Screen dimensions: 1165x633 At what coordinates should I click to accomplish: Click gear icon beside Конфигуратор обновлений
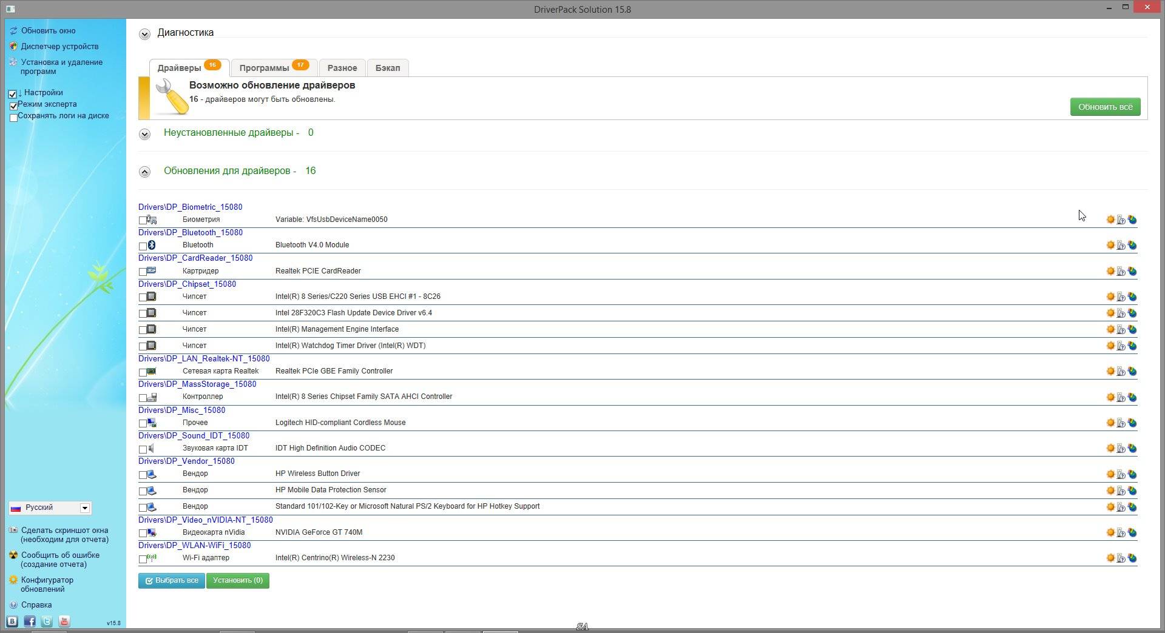(x=13, y=580)
